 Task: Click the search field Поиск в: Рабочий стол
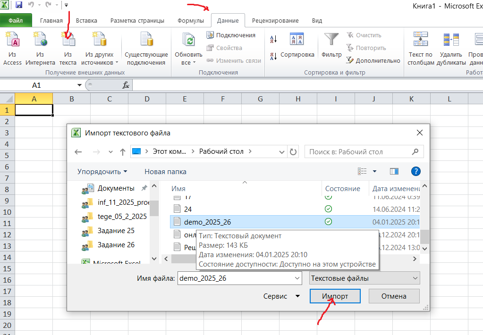pyautogui.click(x=364, y=152)
